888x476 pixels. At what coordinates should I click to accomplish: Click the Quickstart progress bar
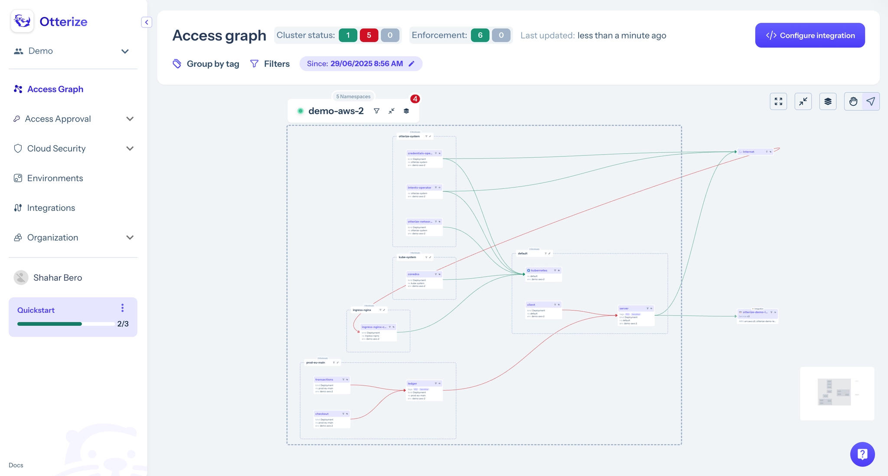tap(66, 324)
